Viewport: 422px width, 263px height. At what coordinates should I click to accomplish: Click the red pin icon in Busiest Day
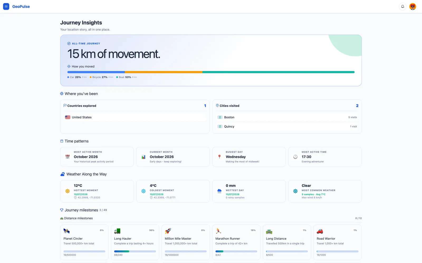point(219,157)
